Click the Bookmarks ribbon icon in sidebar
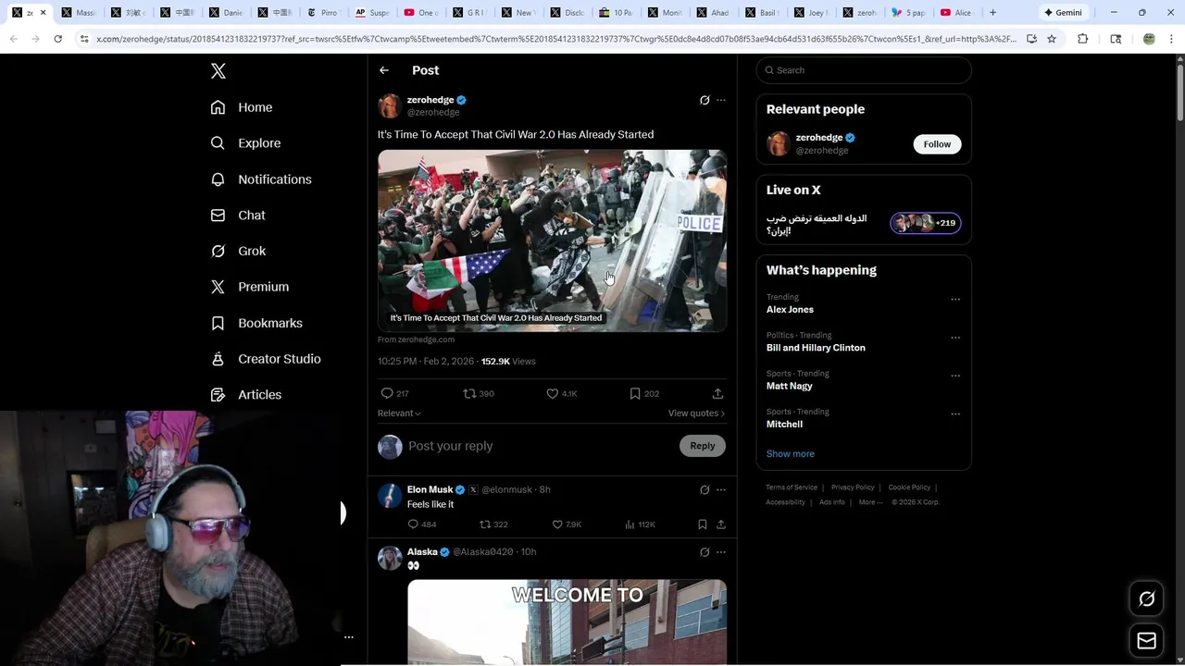Viewport: 1185px width, 666px height. pyautogui.click(x=218, y=323)
